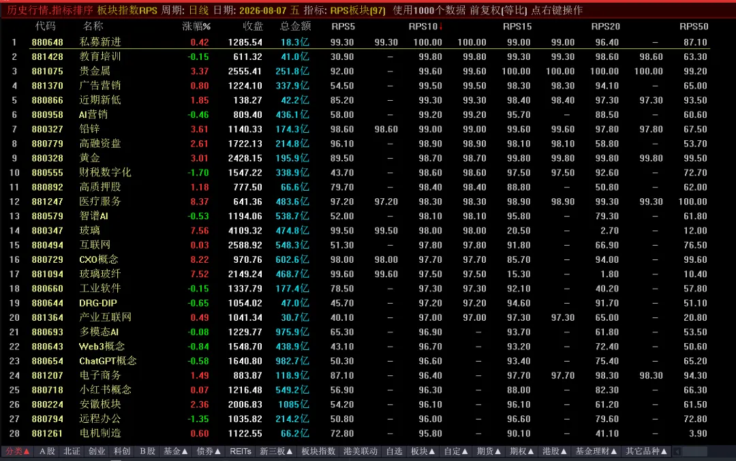Select the 远程办公 row name
This screenshot has height=461, width=736.
[x=100, y=419]
